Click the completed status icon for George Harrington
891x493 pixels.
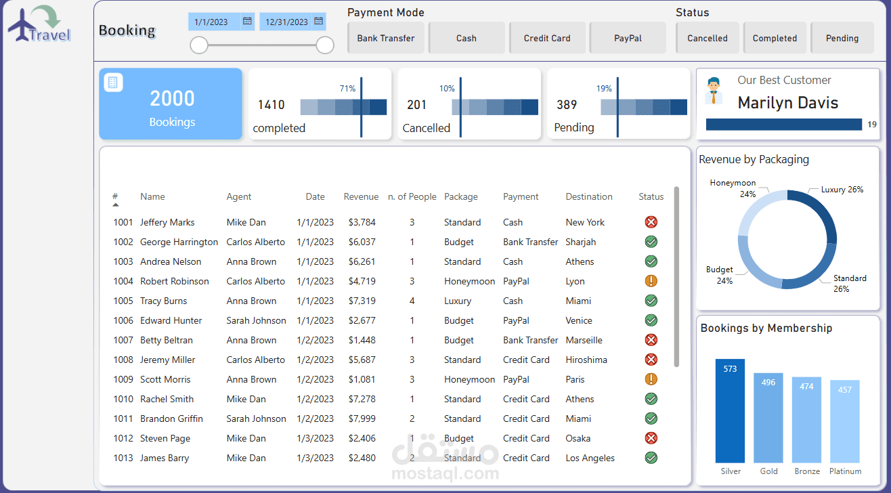pos(651,242)
